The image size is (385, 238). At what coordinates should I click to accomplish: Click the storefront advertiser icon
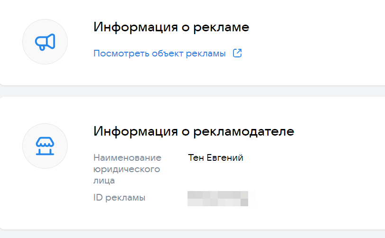click(45, 146)
